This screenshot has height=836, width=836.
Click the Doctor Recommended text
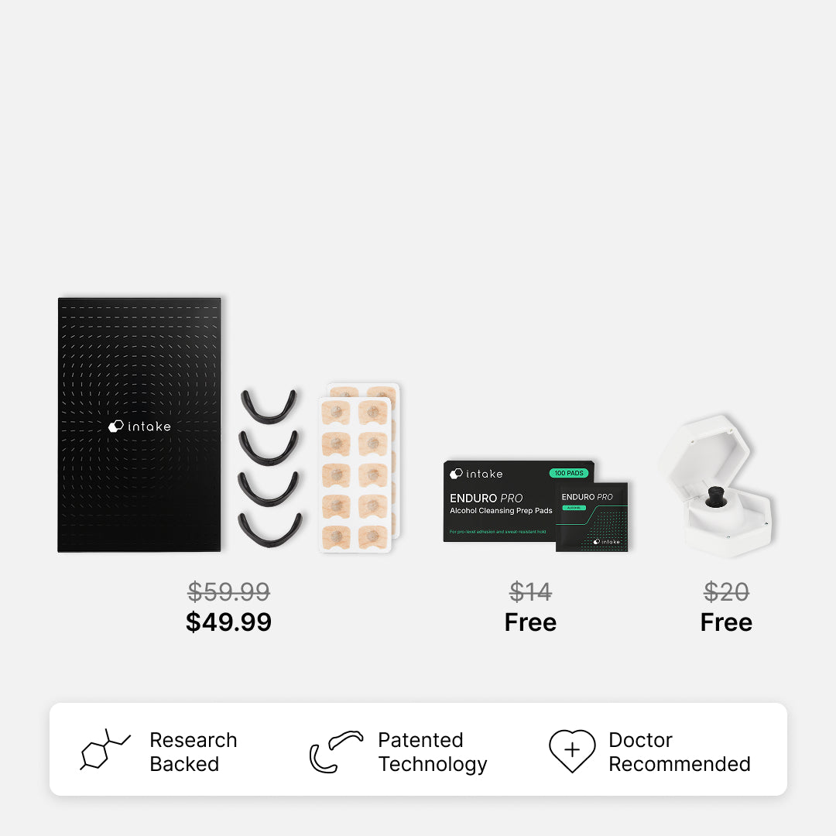tap(680, 752)
